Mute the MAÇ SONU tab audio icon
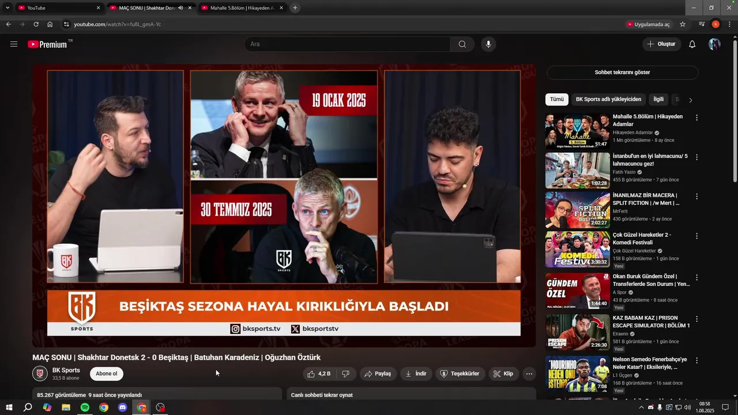The image size is (738, 415). pyautogui.click(x=180, y=8)
